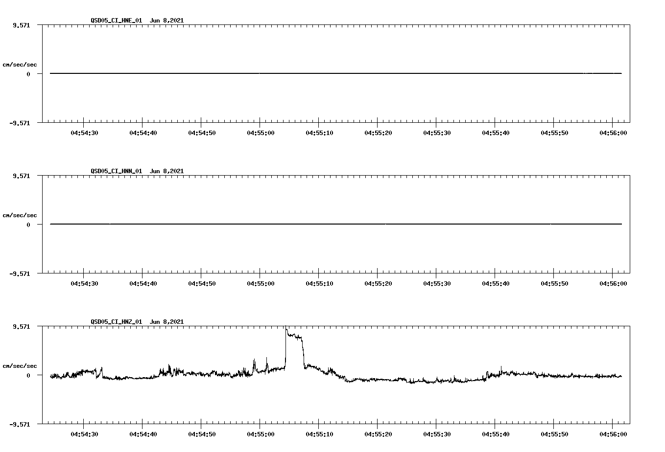Click the 04:55:20 label under HNZ plot
The width and height of the screenshot is (665, 452).
[378, 434]
